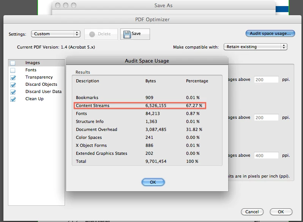Click the Audit space usage button
The height and width of the screenshot is (222, 303).
pyautogui.click(x=270, y=33)
